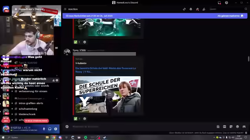Toggle the green checkmark reaction under Y-Kollektiv embed
This screenshot has width=250, height=140.
tap(77, 119)
